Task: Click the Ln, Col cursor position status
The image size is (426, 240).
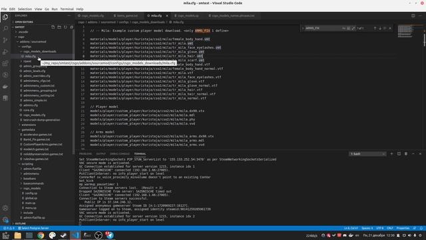Action: 351,228
